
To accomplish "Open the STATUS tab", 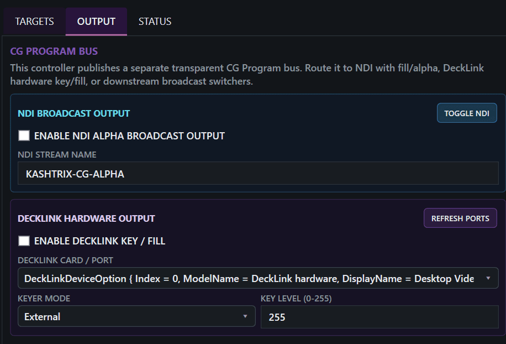I will click(155, 22).
